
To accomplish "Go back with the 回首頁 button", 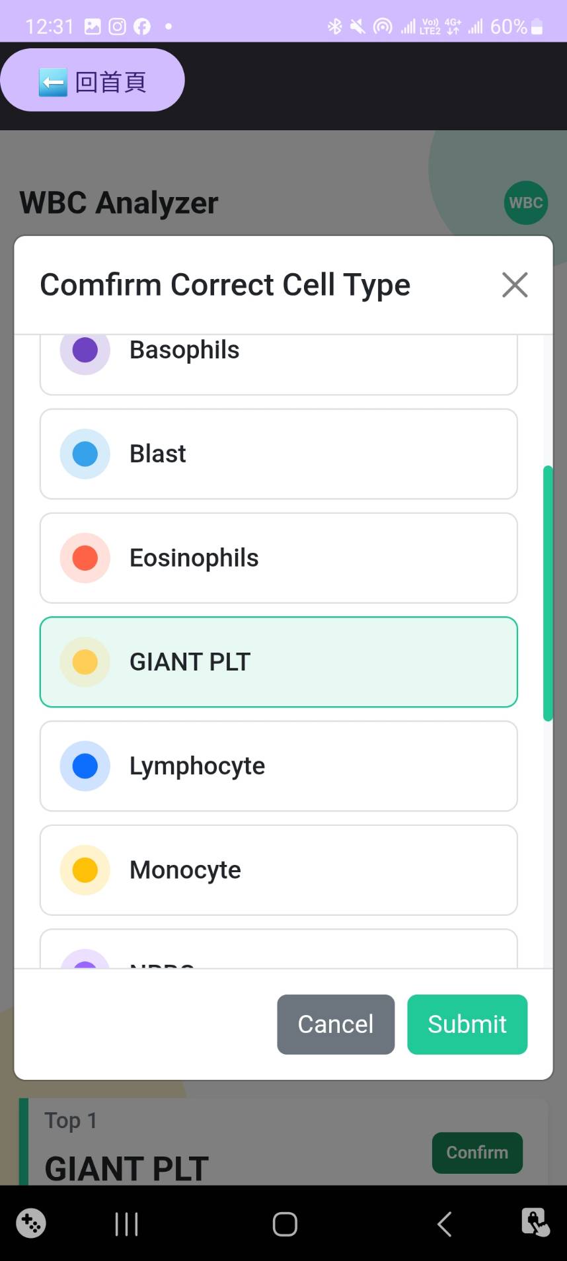I will click(93, 82).
